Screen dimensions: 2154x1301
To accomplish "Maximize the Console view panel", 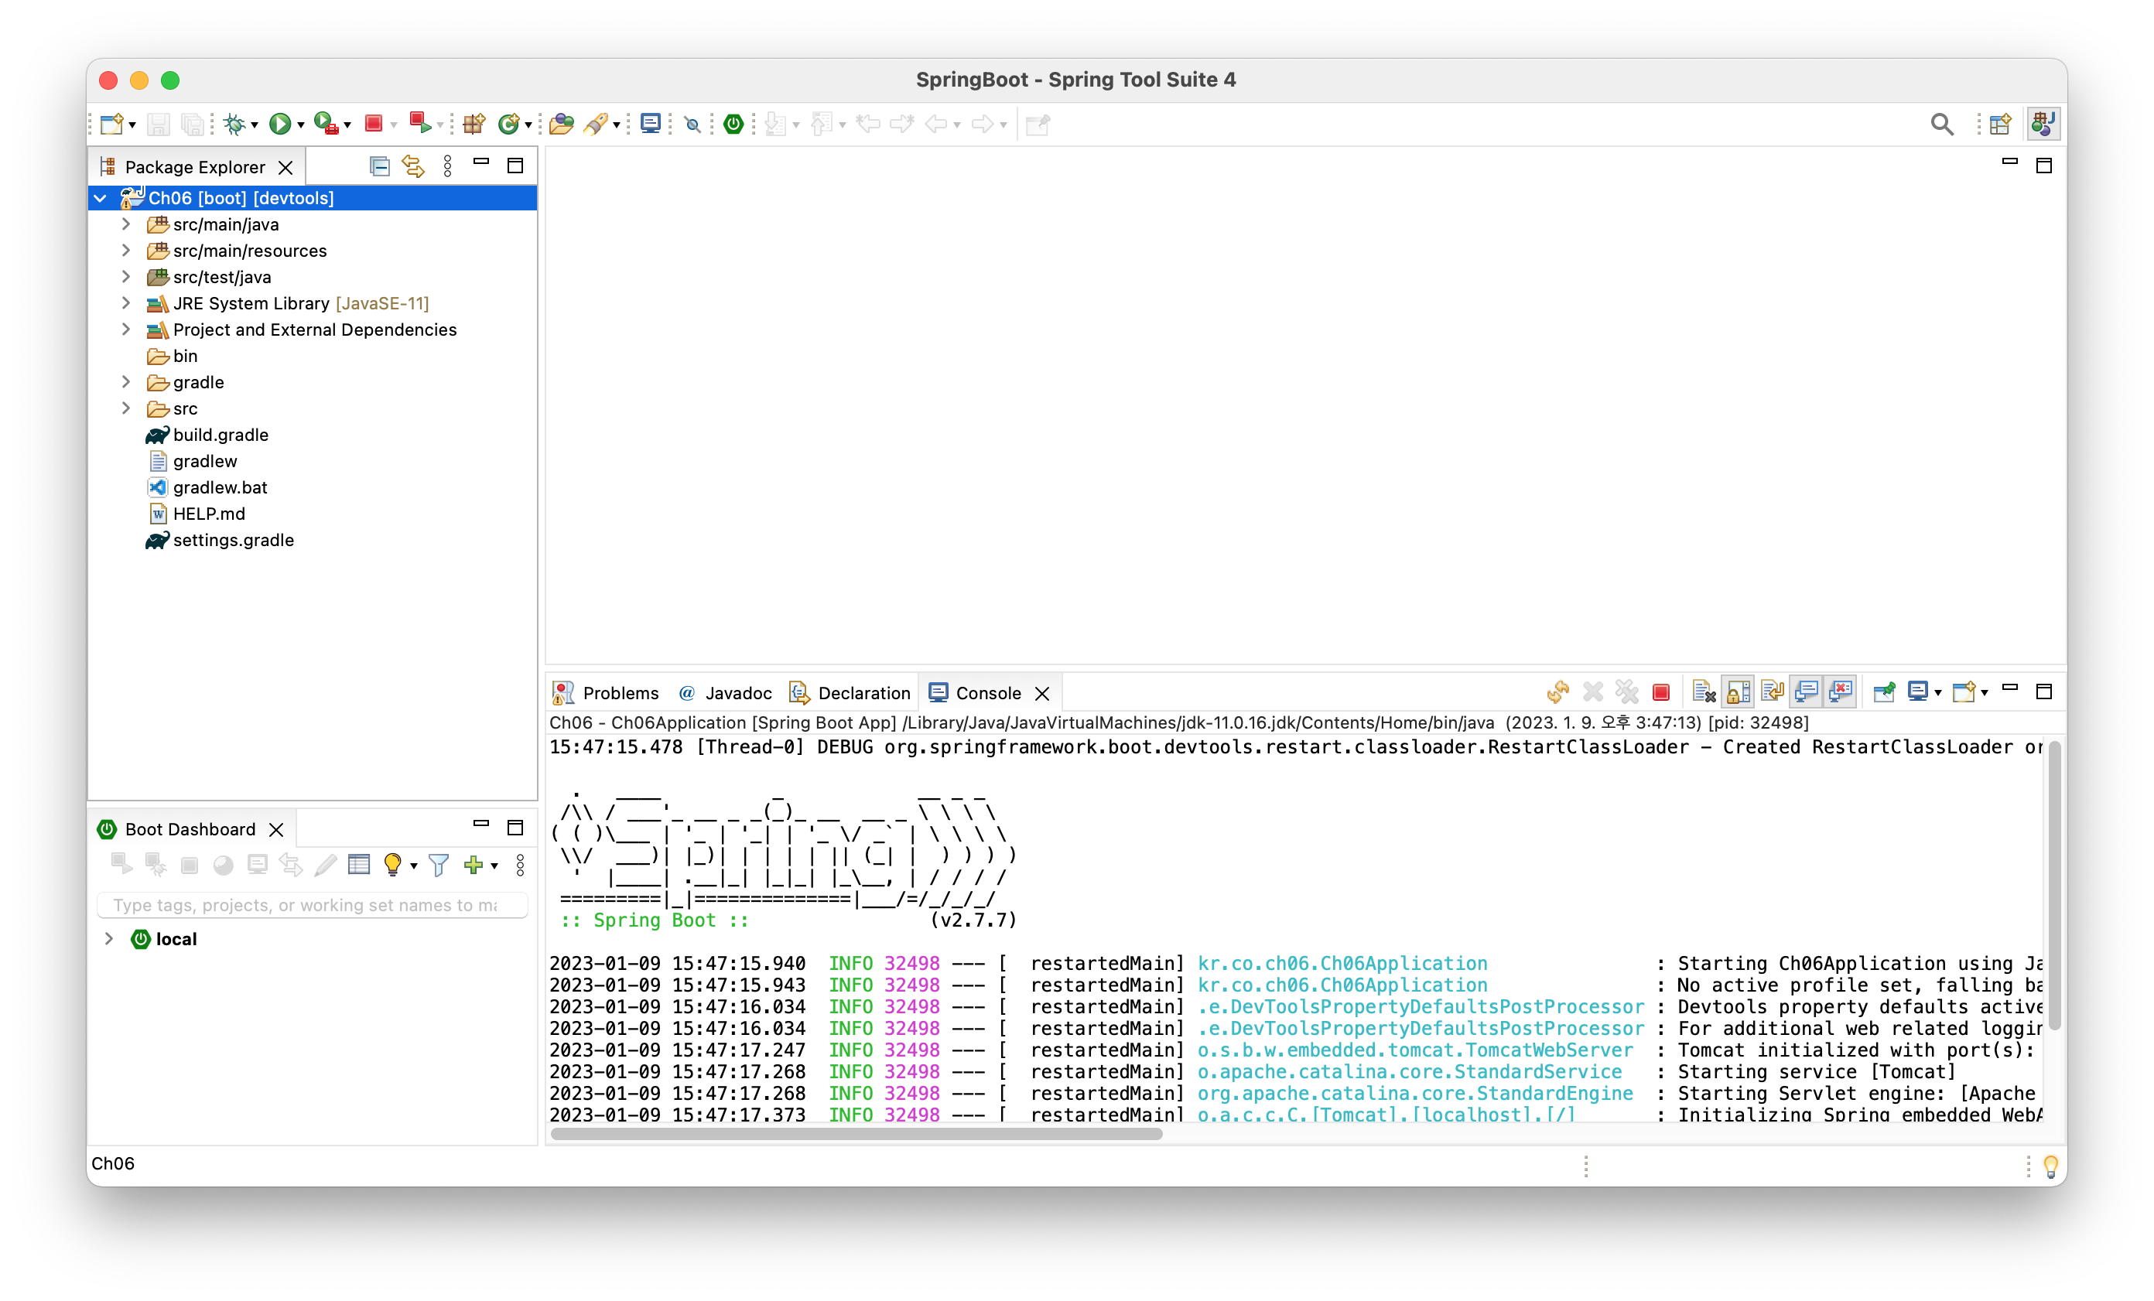I will tap(2044, 691).
